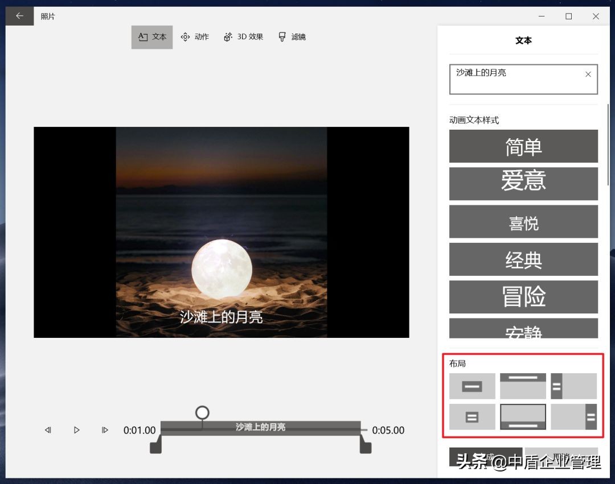Choose the 经典 animated style
The image size is (615, 484).
523,259
